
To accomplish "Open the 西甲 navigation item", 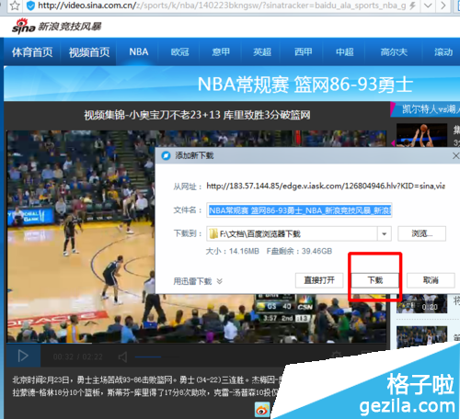I will (304, 52).
